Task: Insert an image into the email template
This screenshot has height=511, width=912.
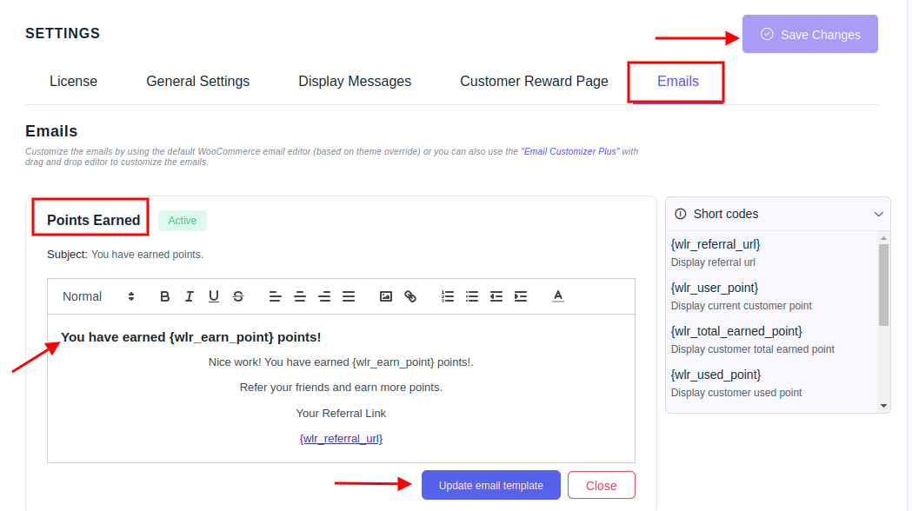Action: click(x=385, y=296)
